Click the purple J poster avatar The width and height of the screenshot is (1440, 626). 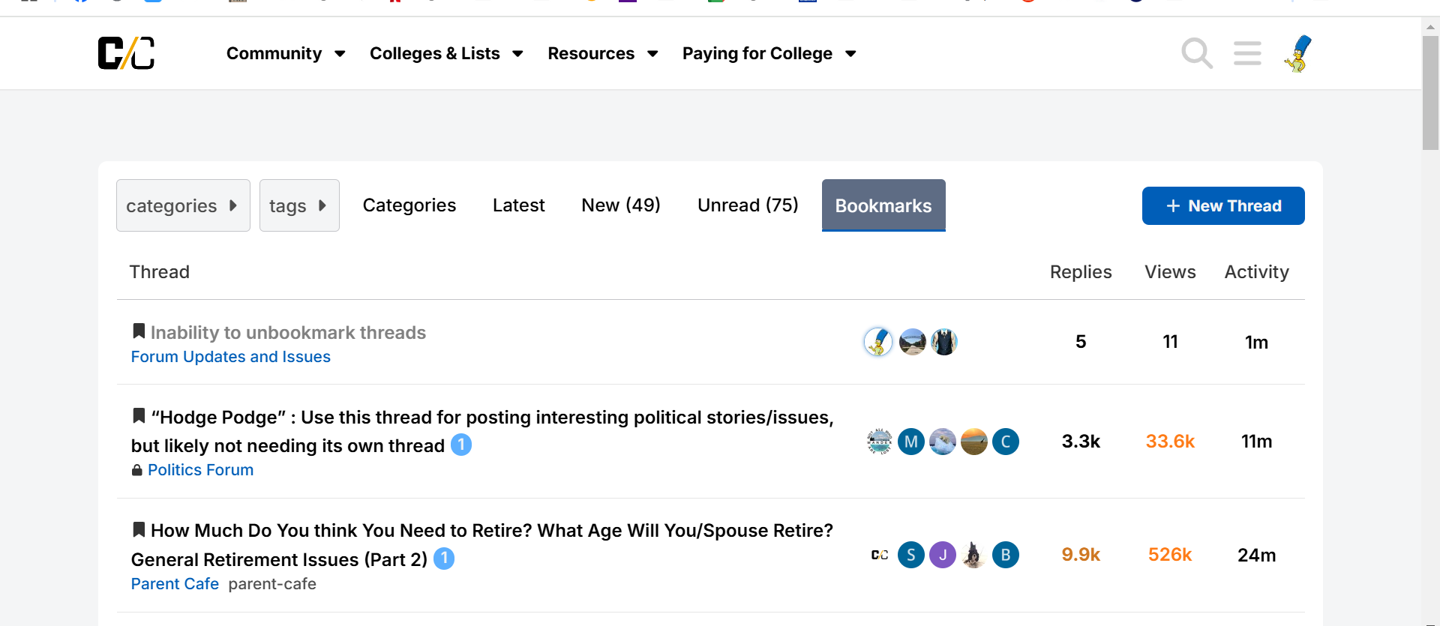[943, 555]
